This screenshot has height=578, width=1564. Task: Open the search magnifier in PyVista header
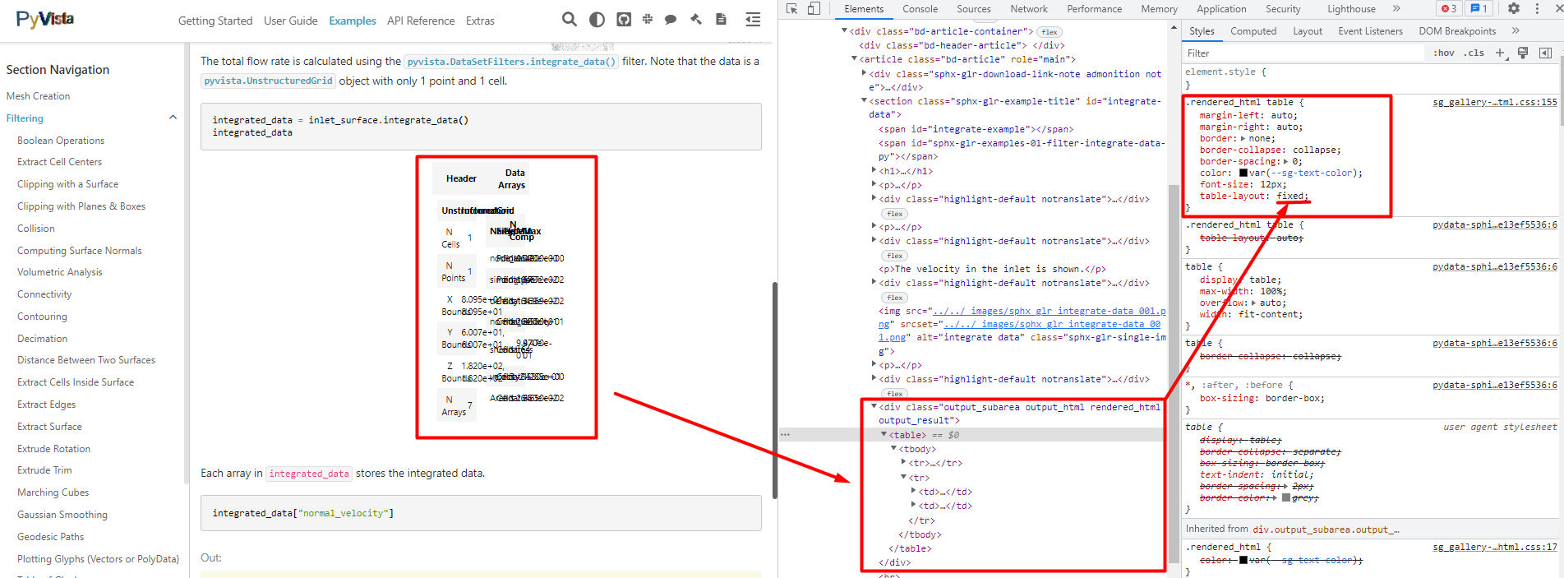point(569,19)
